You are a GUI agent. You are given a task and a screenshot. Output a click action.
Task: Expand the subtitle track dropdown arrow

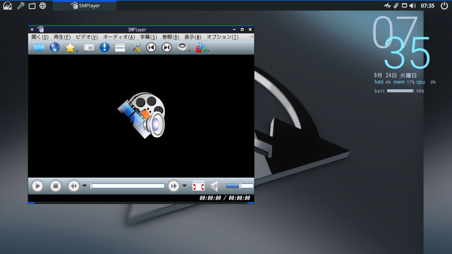point(208,51)
